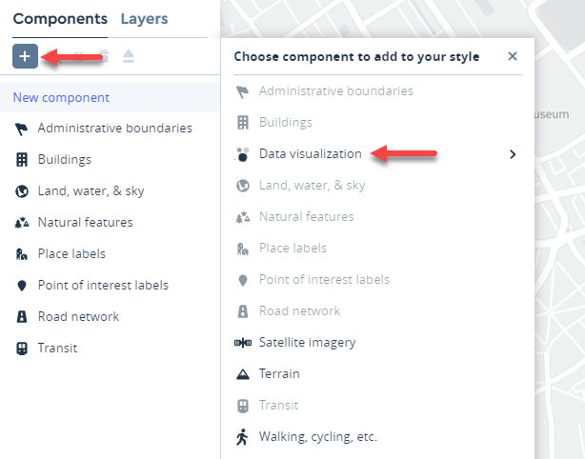Select Land, water, & sky sidebar component
585x459 pixels.
(x=91, y=191)
